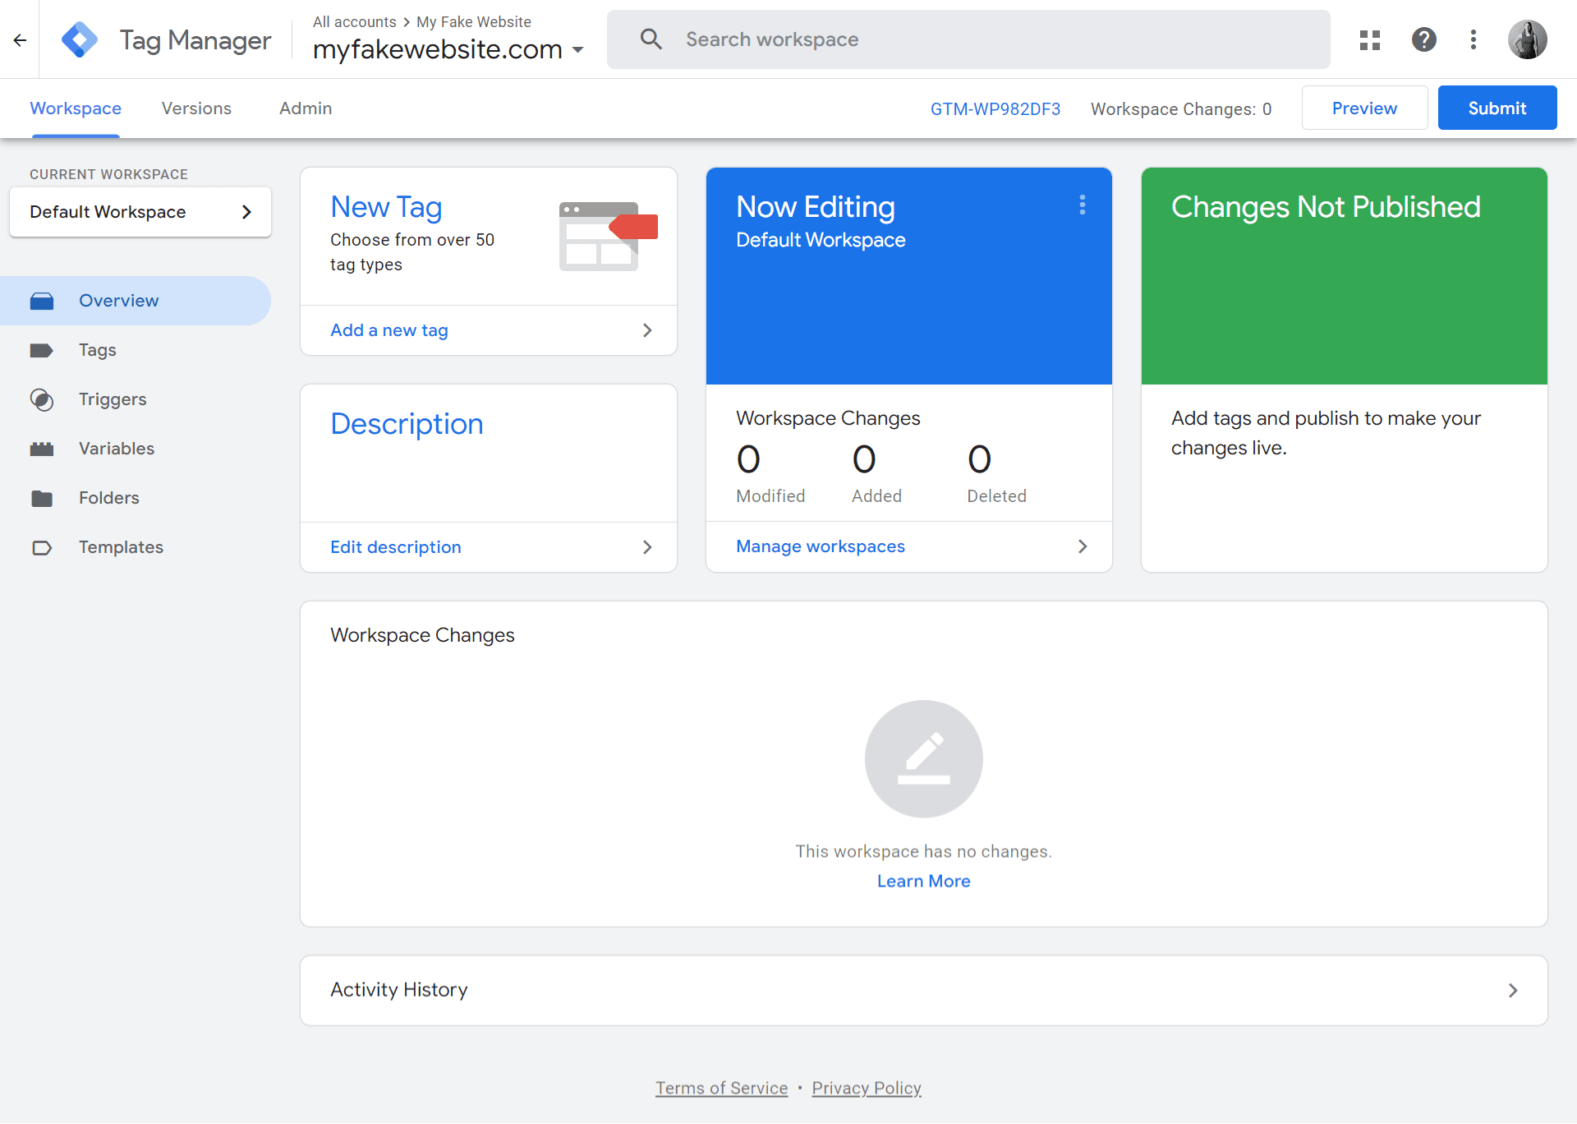
Task: Click the Preview button
Action: [1363, 108]
